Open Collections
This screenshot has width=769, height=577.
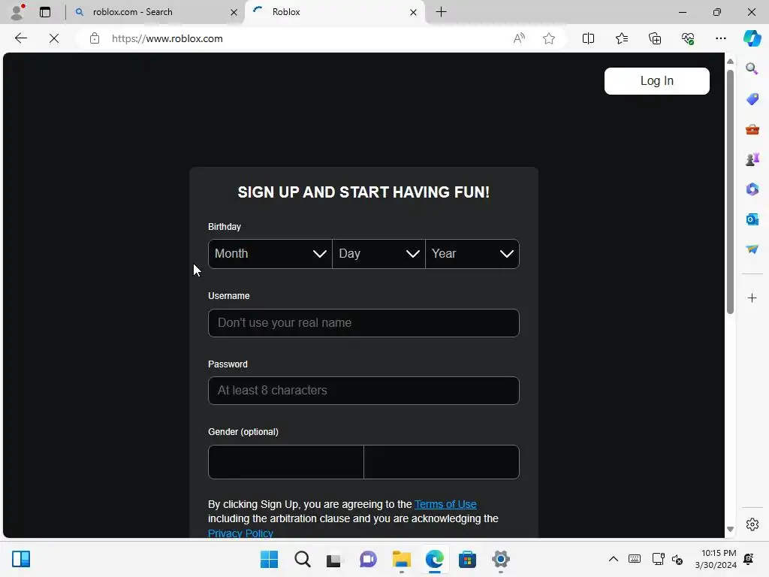pos(655,38)
